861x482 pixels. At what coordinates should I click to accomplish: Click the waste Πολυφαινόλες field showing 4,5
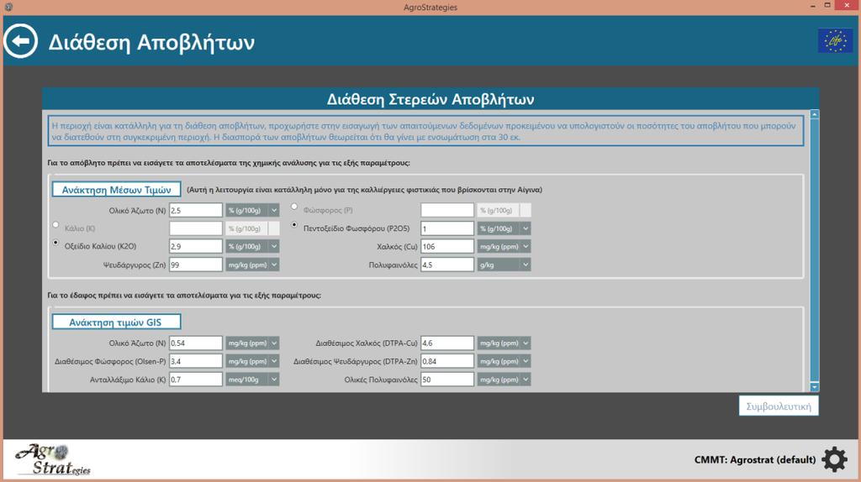pyautogui.click(x=447, y=265)
